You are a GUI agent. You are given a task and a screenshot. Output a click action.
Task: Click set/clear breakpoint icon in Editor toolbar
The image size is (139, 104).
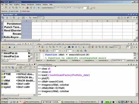89,47
